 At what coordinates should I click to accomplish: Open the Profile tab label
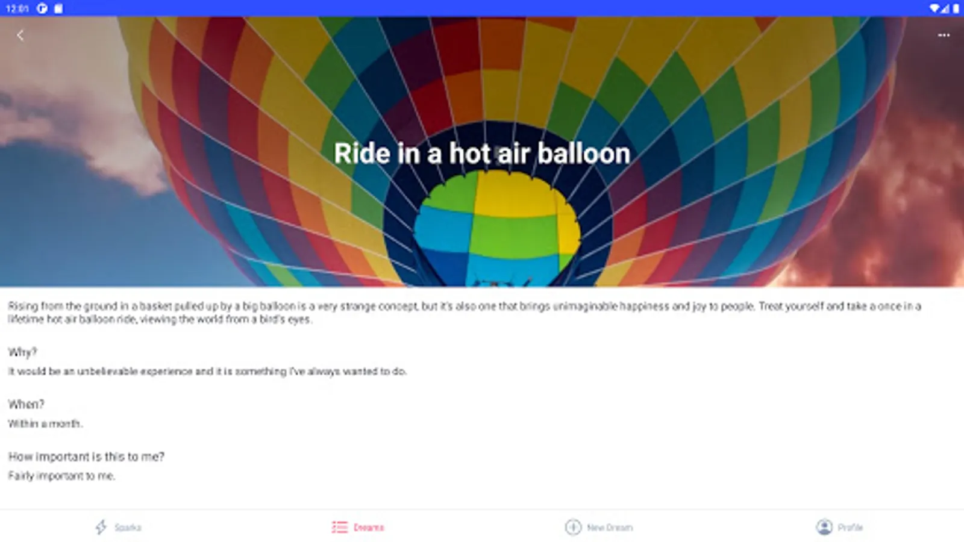[850, 528]
